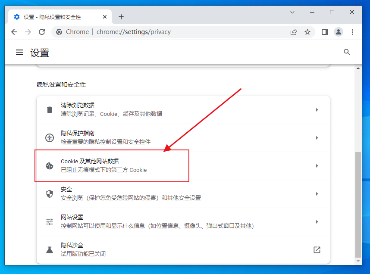Click the sliders icon for 网站设置
Screen dimensions: 370x274
point(50,222)
